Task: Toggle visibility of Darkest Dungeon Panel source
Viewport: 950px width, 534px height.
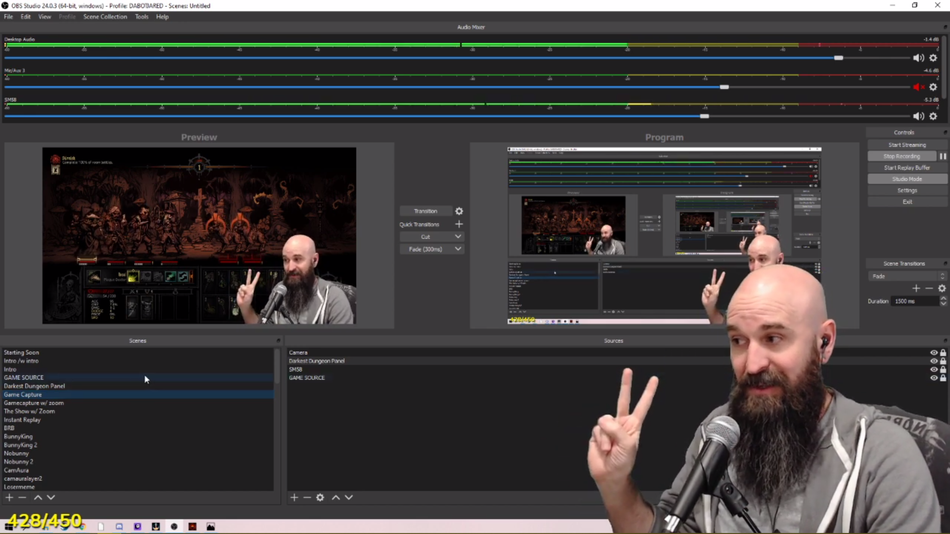Action: (x=934, y=361)
